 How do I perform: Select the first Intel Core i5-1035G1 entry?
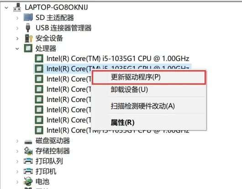[118, 58]
